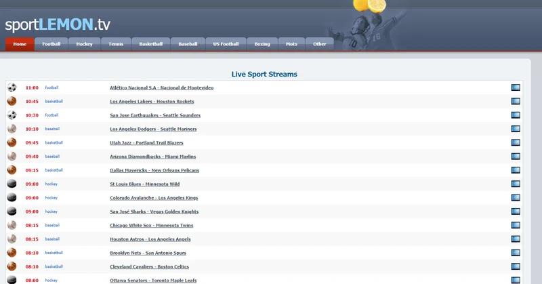Open St Louis Blues - Minnesota Wild link

[144, 184]
